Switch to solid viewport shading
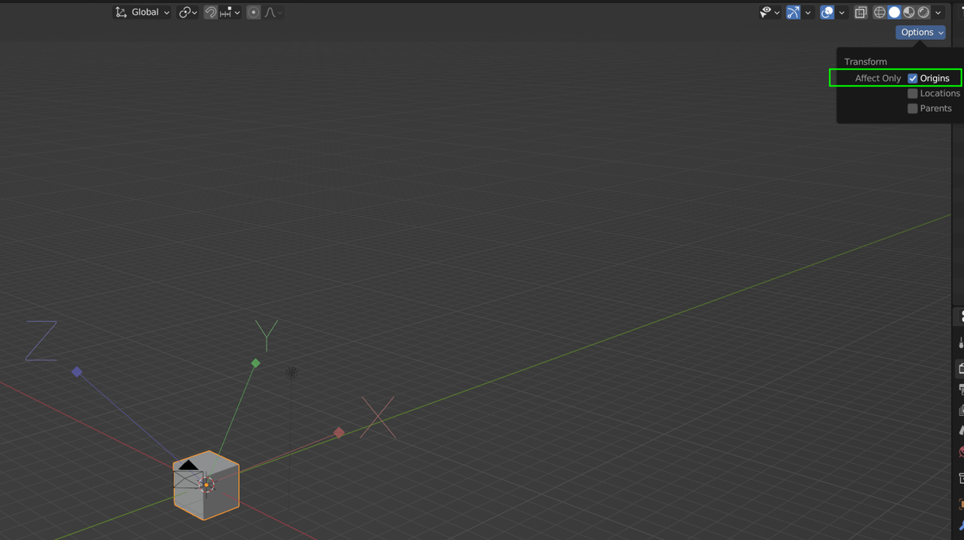 pos(894,12)
